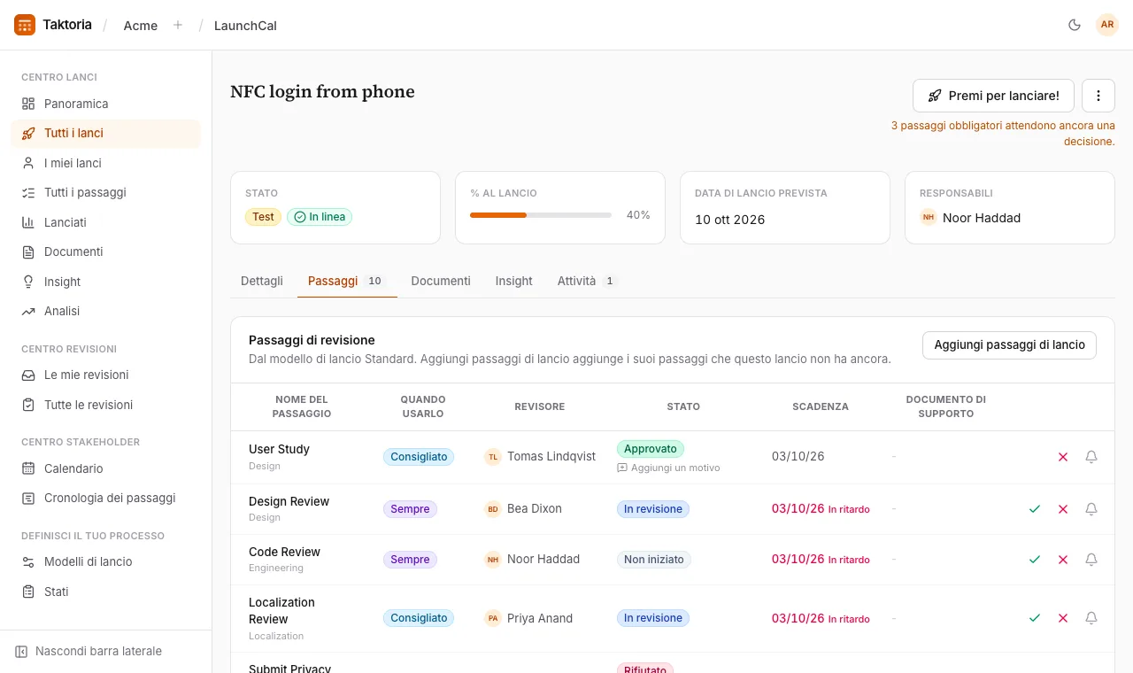Click reviewer Tomas Lindqvist
Image resolution: width=1133 pixels, height=673 pixels.
coord(540,457)
